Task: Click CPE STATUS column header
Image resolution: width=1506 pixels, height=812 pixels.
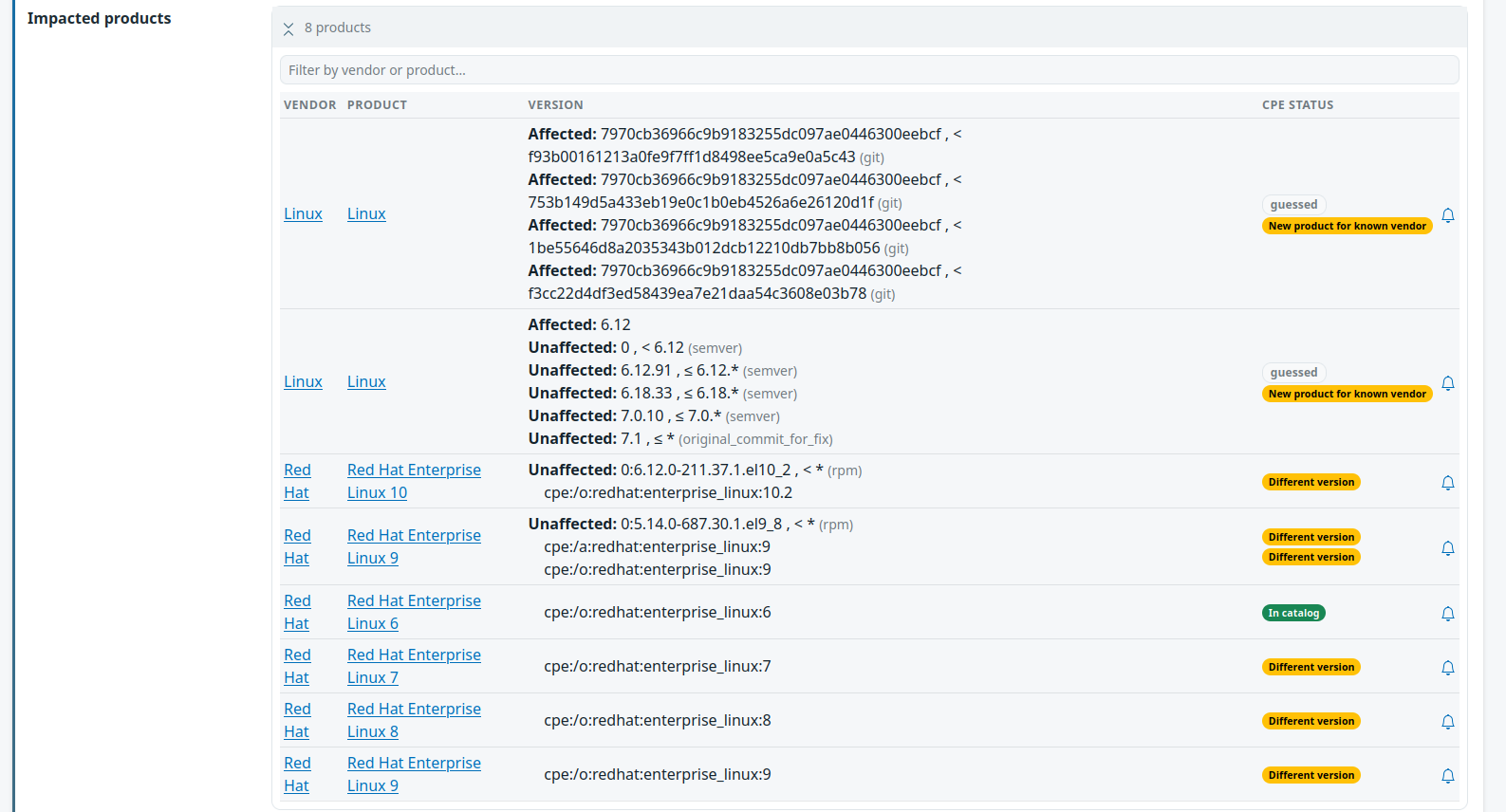Action: (x=1297, y=105)
